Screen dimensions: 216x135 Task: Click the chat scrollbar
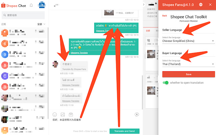tap(142, 92)
